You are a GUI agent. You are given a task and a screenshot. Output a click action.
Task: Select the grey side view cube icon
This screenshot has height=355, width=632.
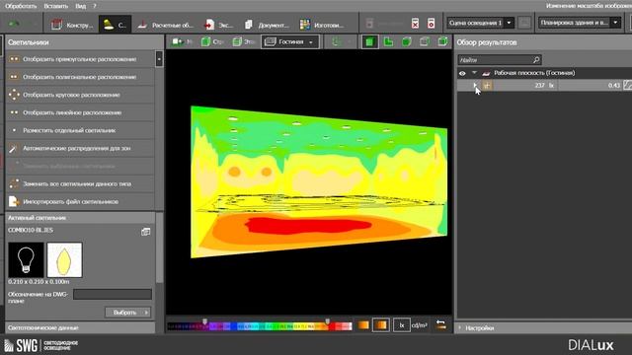(425, 41)
